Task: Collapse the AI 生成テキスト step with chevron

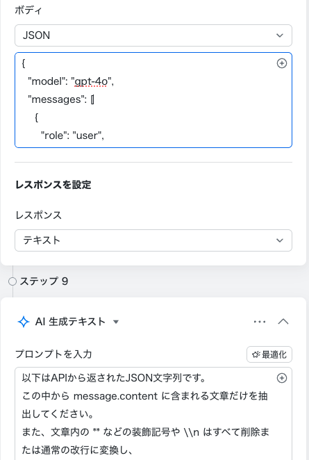Action: pyautogui.click(x=283, y=322)
